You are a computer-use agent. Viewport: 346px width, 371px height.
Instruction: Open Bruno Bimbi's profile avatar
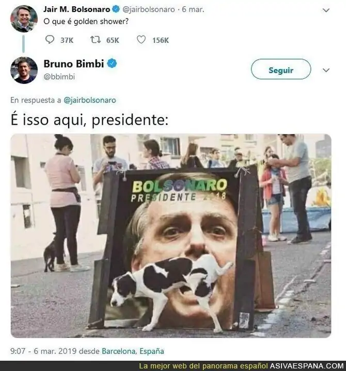24,70
